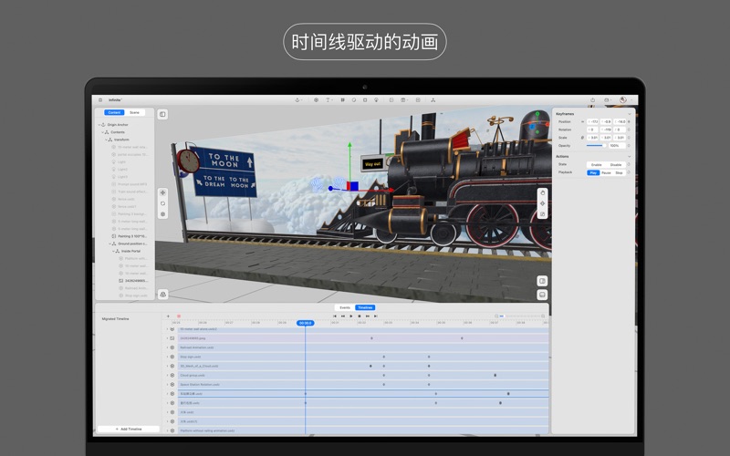Viewport: 730px width, 456px height.
Task: Switch to the Events tab
Action: (x=345, y=307)
